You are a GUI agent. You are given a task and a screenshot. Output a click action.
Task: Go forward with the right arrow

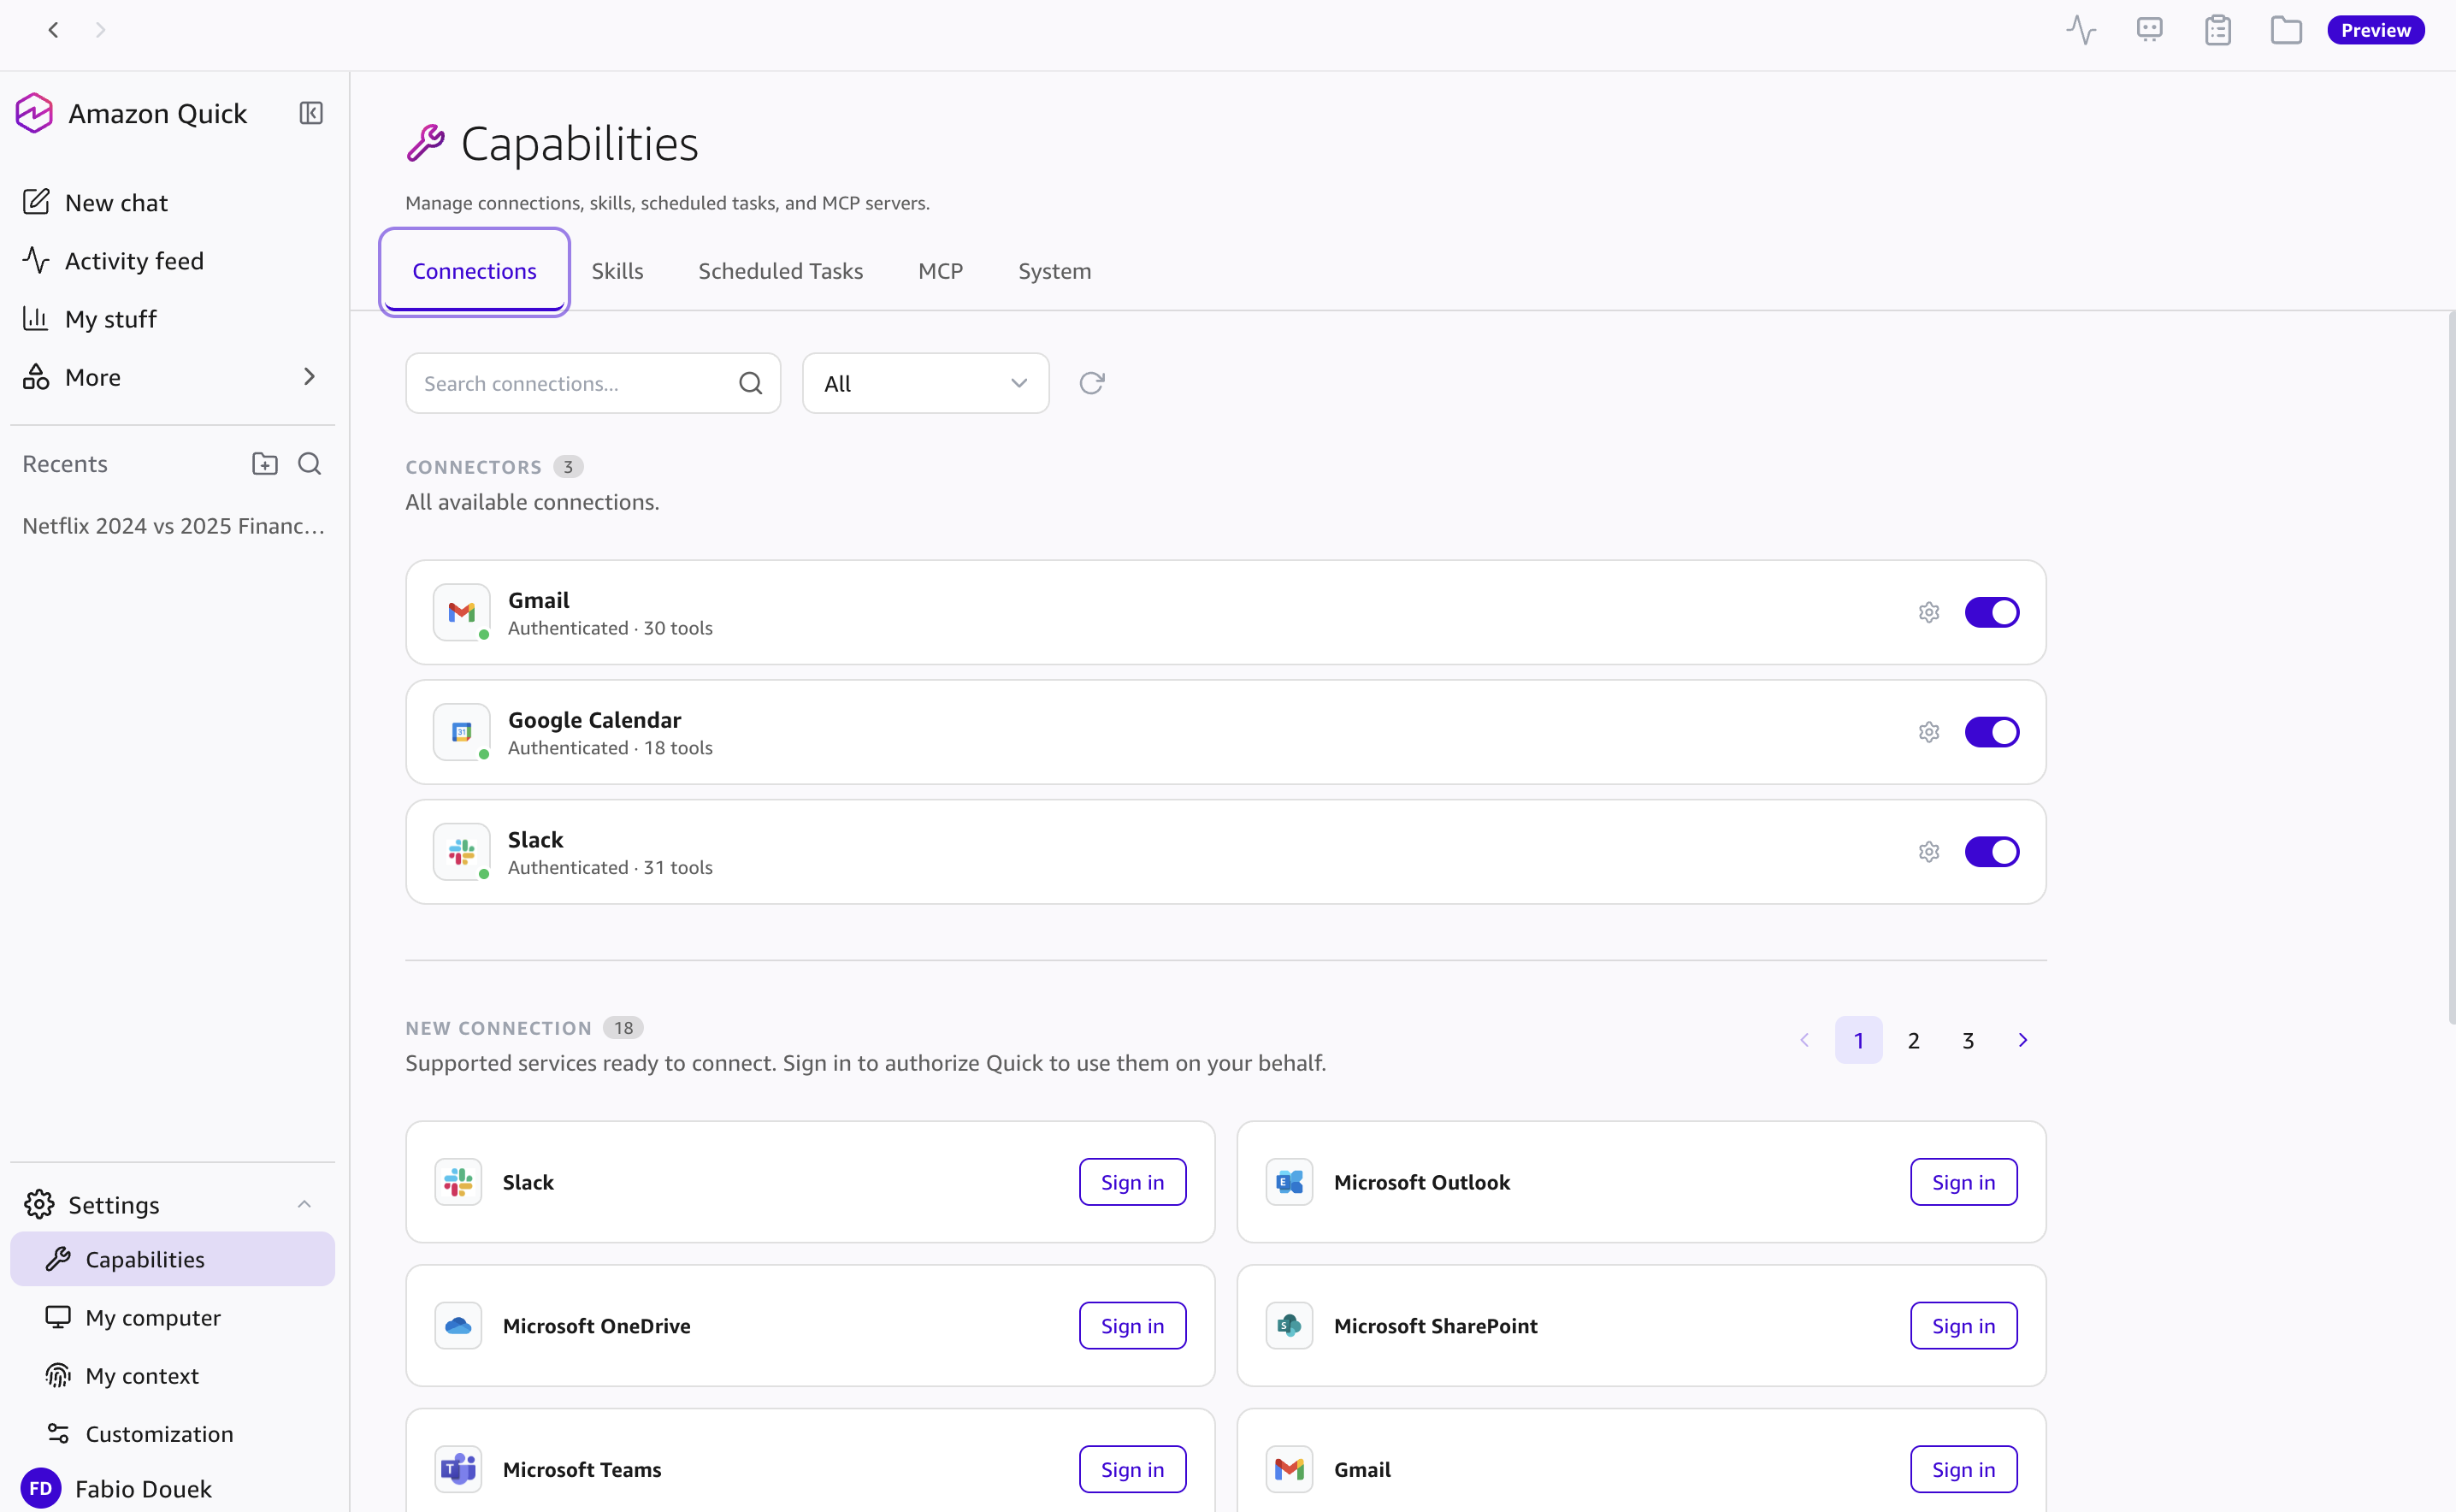tap(100, 30)
